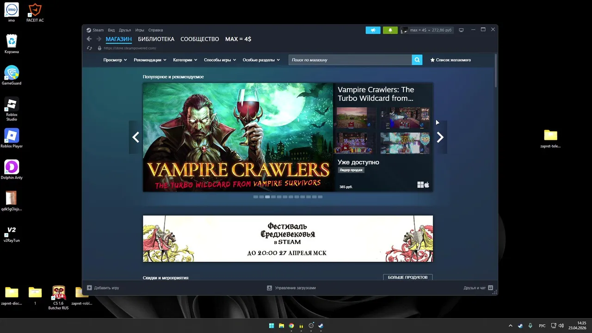Open Windows Start menu on taskbar

point(271,326)
